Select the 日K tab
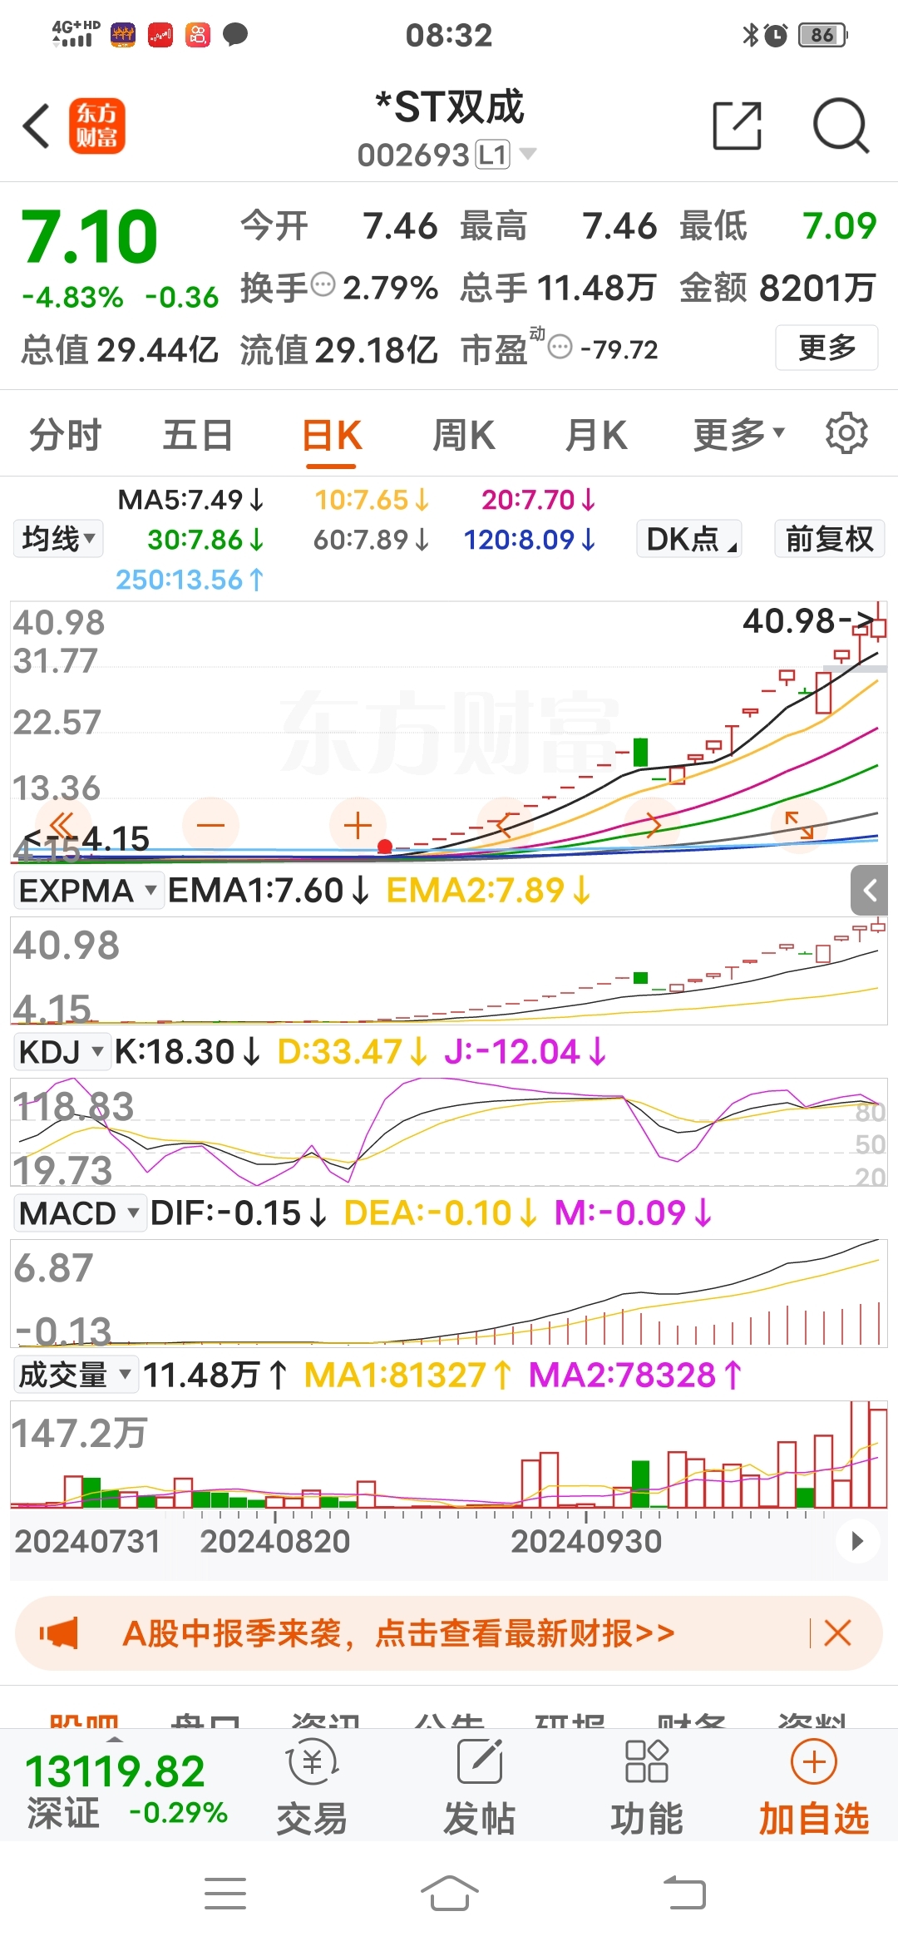Screen dimensions: 898x1946 coord(332,434)
